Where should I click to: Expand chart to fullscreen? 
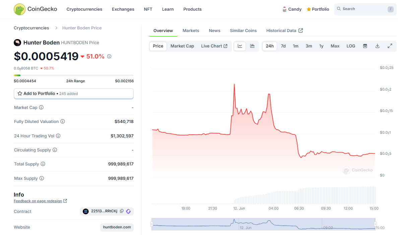point(390,46)
